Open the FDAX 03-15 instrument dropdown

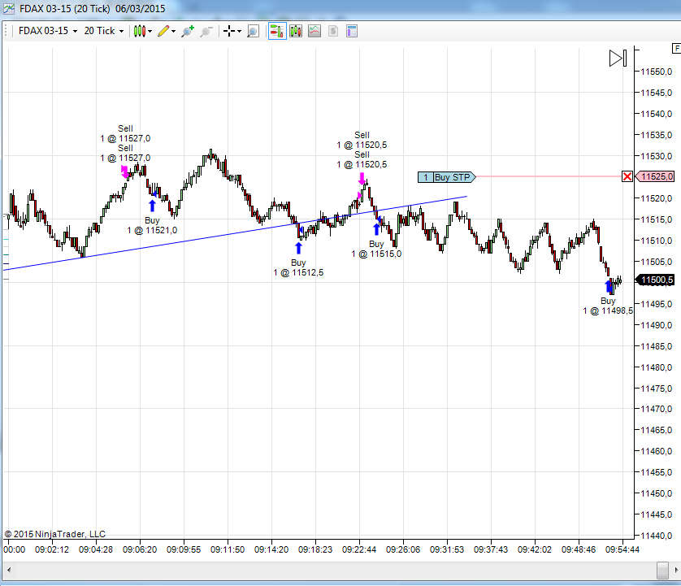click(x=48, y=31)
